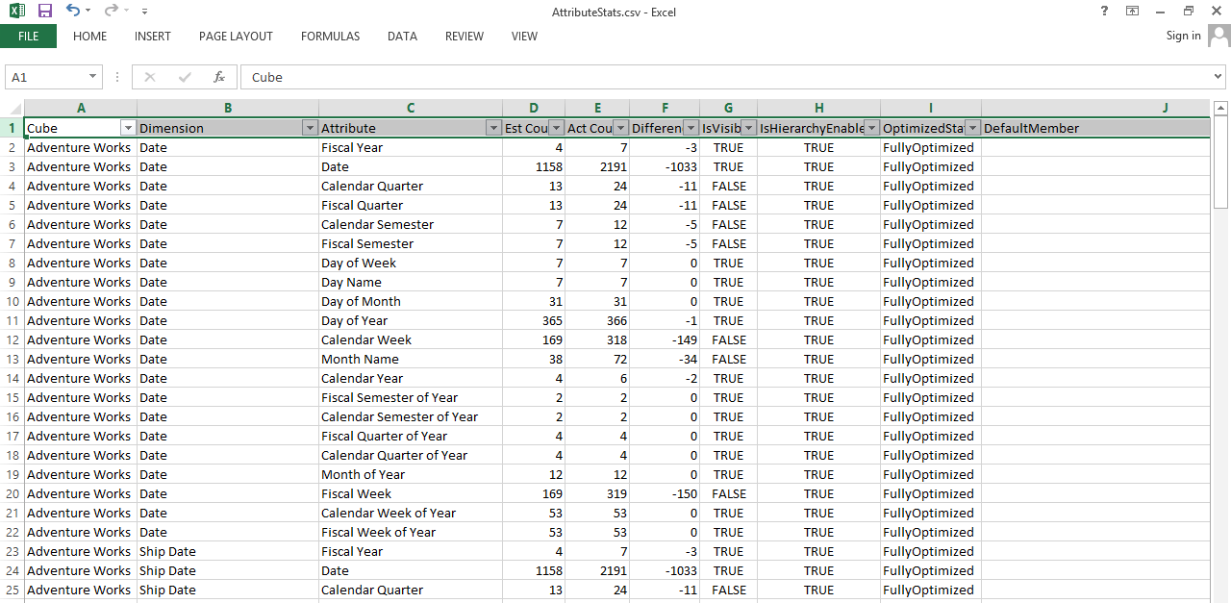
Task: Click the DefaultMember header cell
Action: coord(1096,128)
